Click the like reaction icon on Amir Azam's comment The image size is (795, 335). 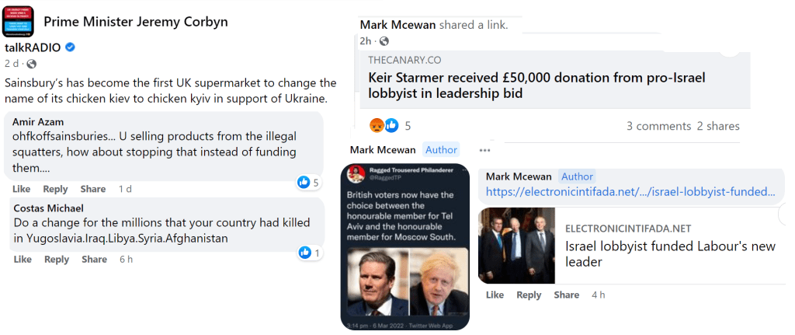[304, 183]
